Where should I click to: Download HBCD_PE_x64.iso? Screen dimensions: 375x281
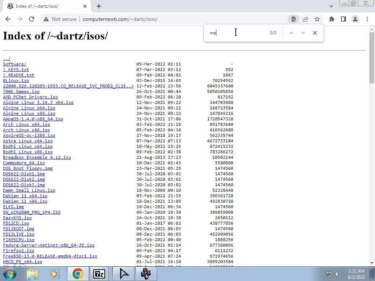click(22, 262)
